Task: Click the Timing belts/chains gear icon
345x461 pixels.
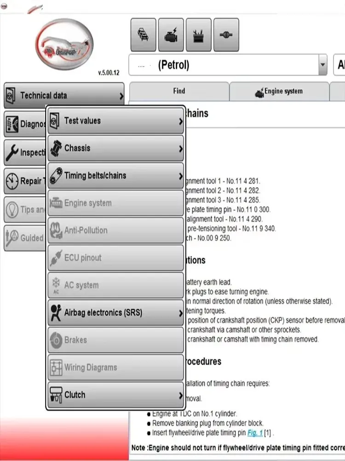Action: coord(56,176)
